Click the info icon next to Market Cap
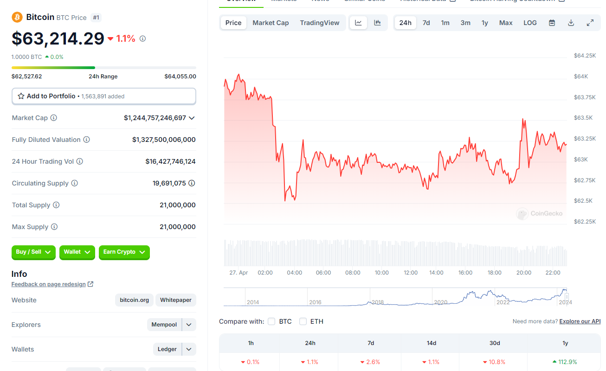 (54, 118)
